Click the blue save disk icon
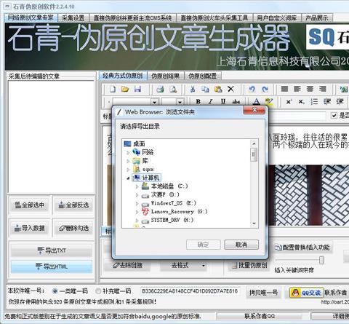349x324 pixels. 137,89
